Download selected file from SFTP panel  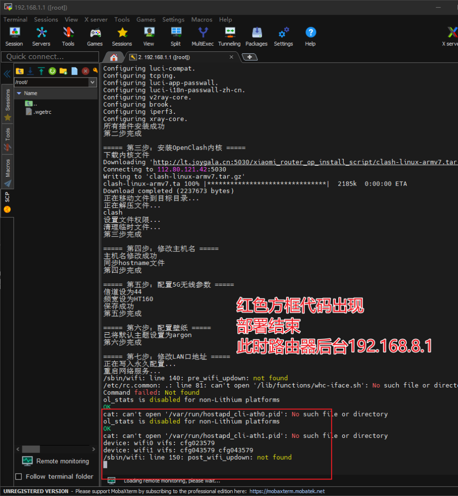30,71
